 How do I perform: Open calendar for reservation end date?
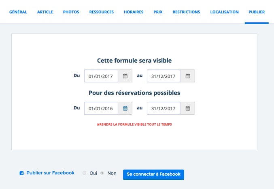[187, 108]
